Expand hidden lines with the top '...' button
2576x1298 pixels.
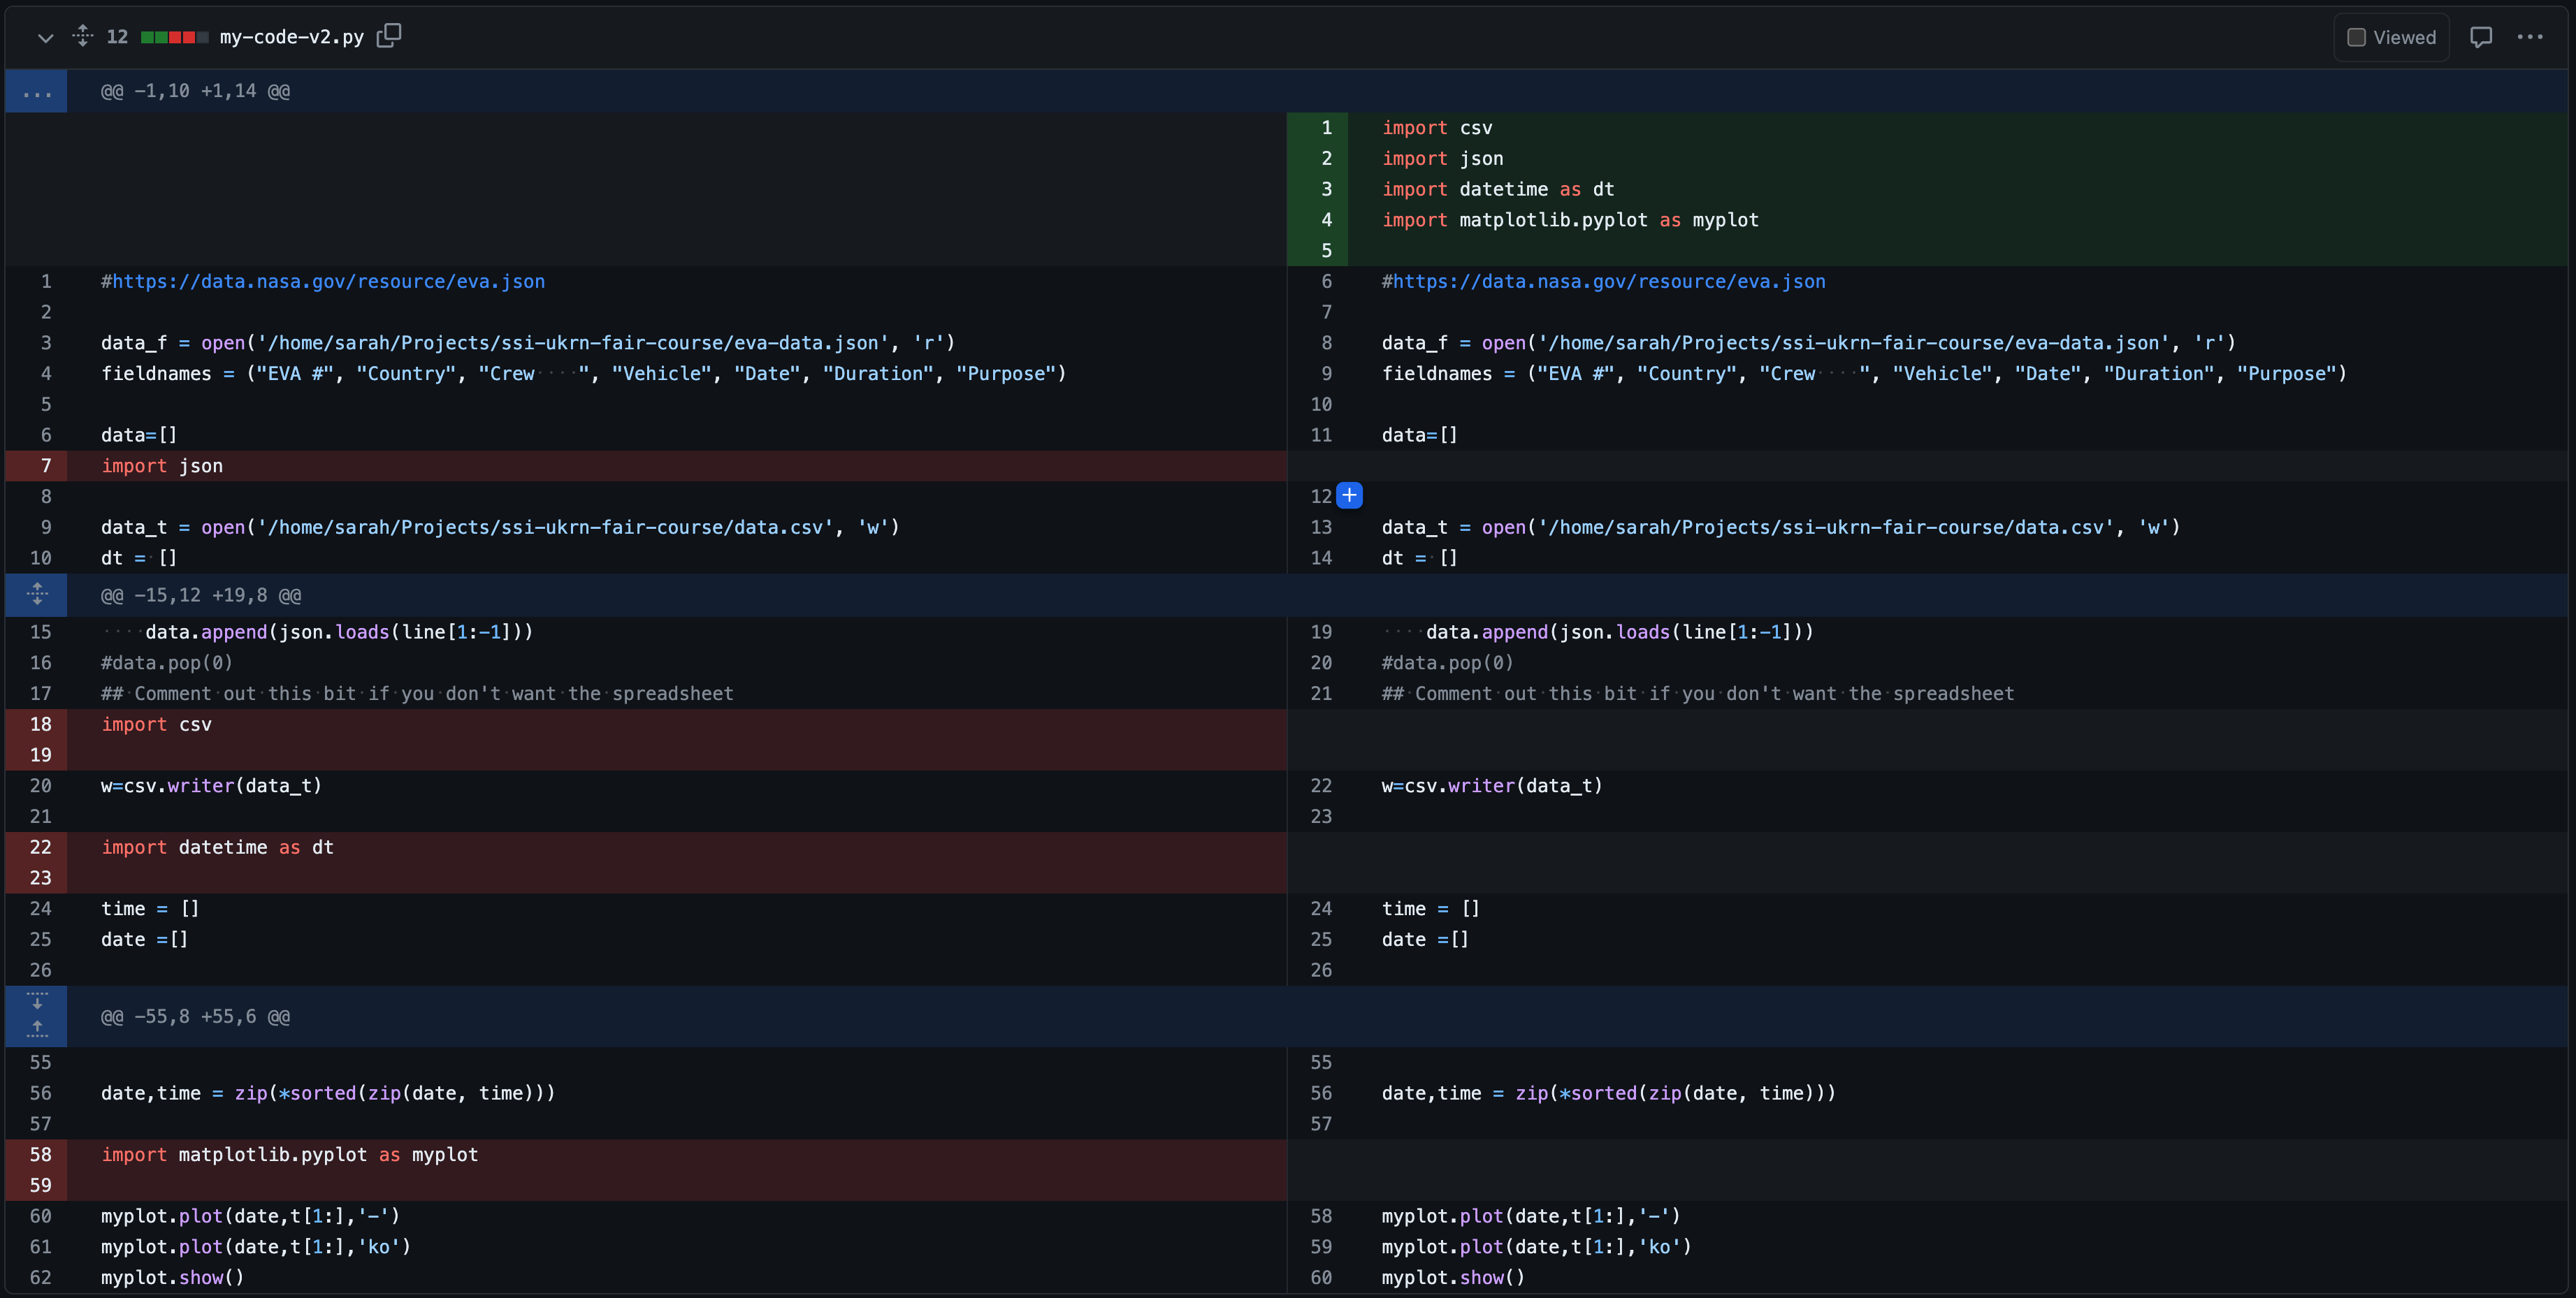pyautogui.click(x=36, y=91)
